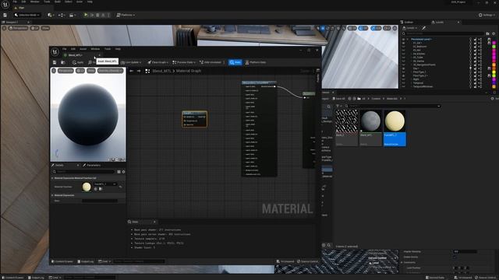Open the Platforms dropdown in the main toolbar
The width and height of the screenshot is (499, 280).
coord(126,15)
